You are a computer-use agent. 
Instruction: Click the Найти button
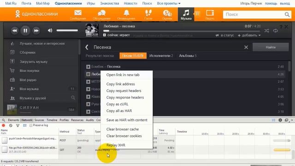[271, 47]
